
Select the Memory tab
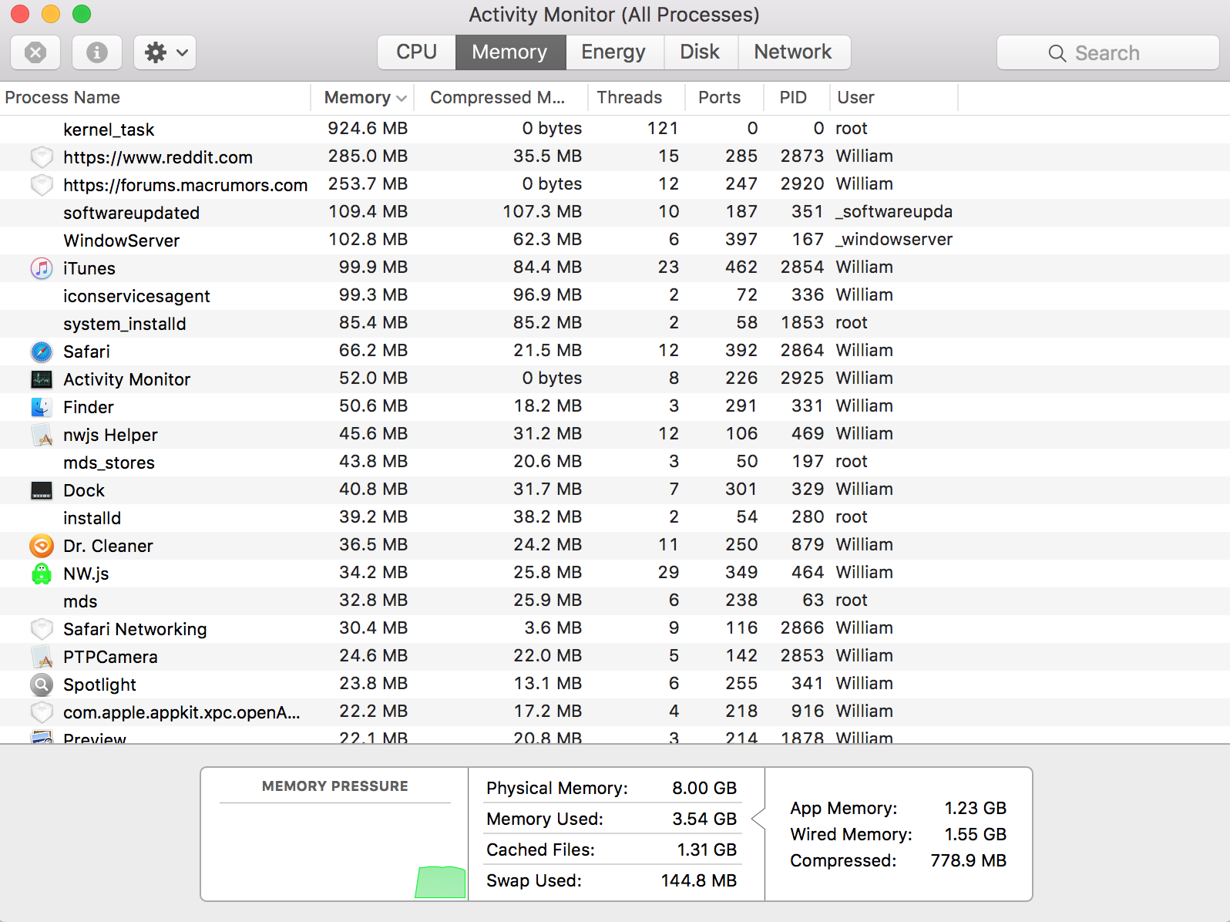click(x=510, y=52)
